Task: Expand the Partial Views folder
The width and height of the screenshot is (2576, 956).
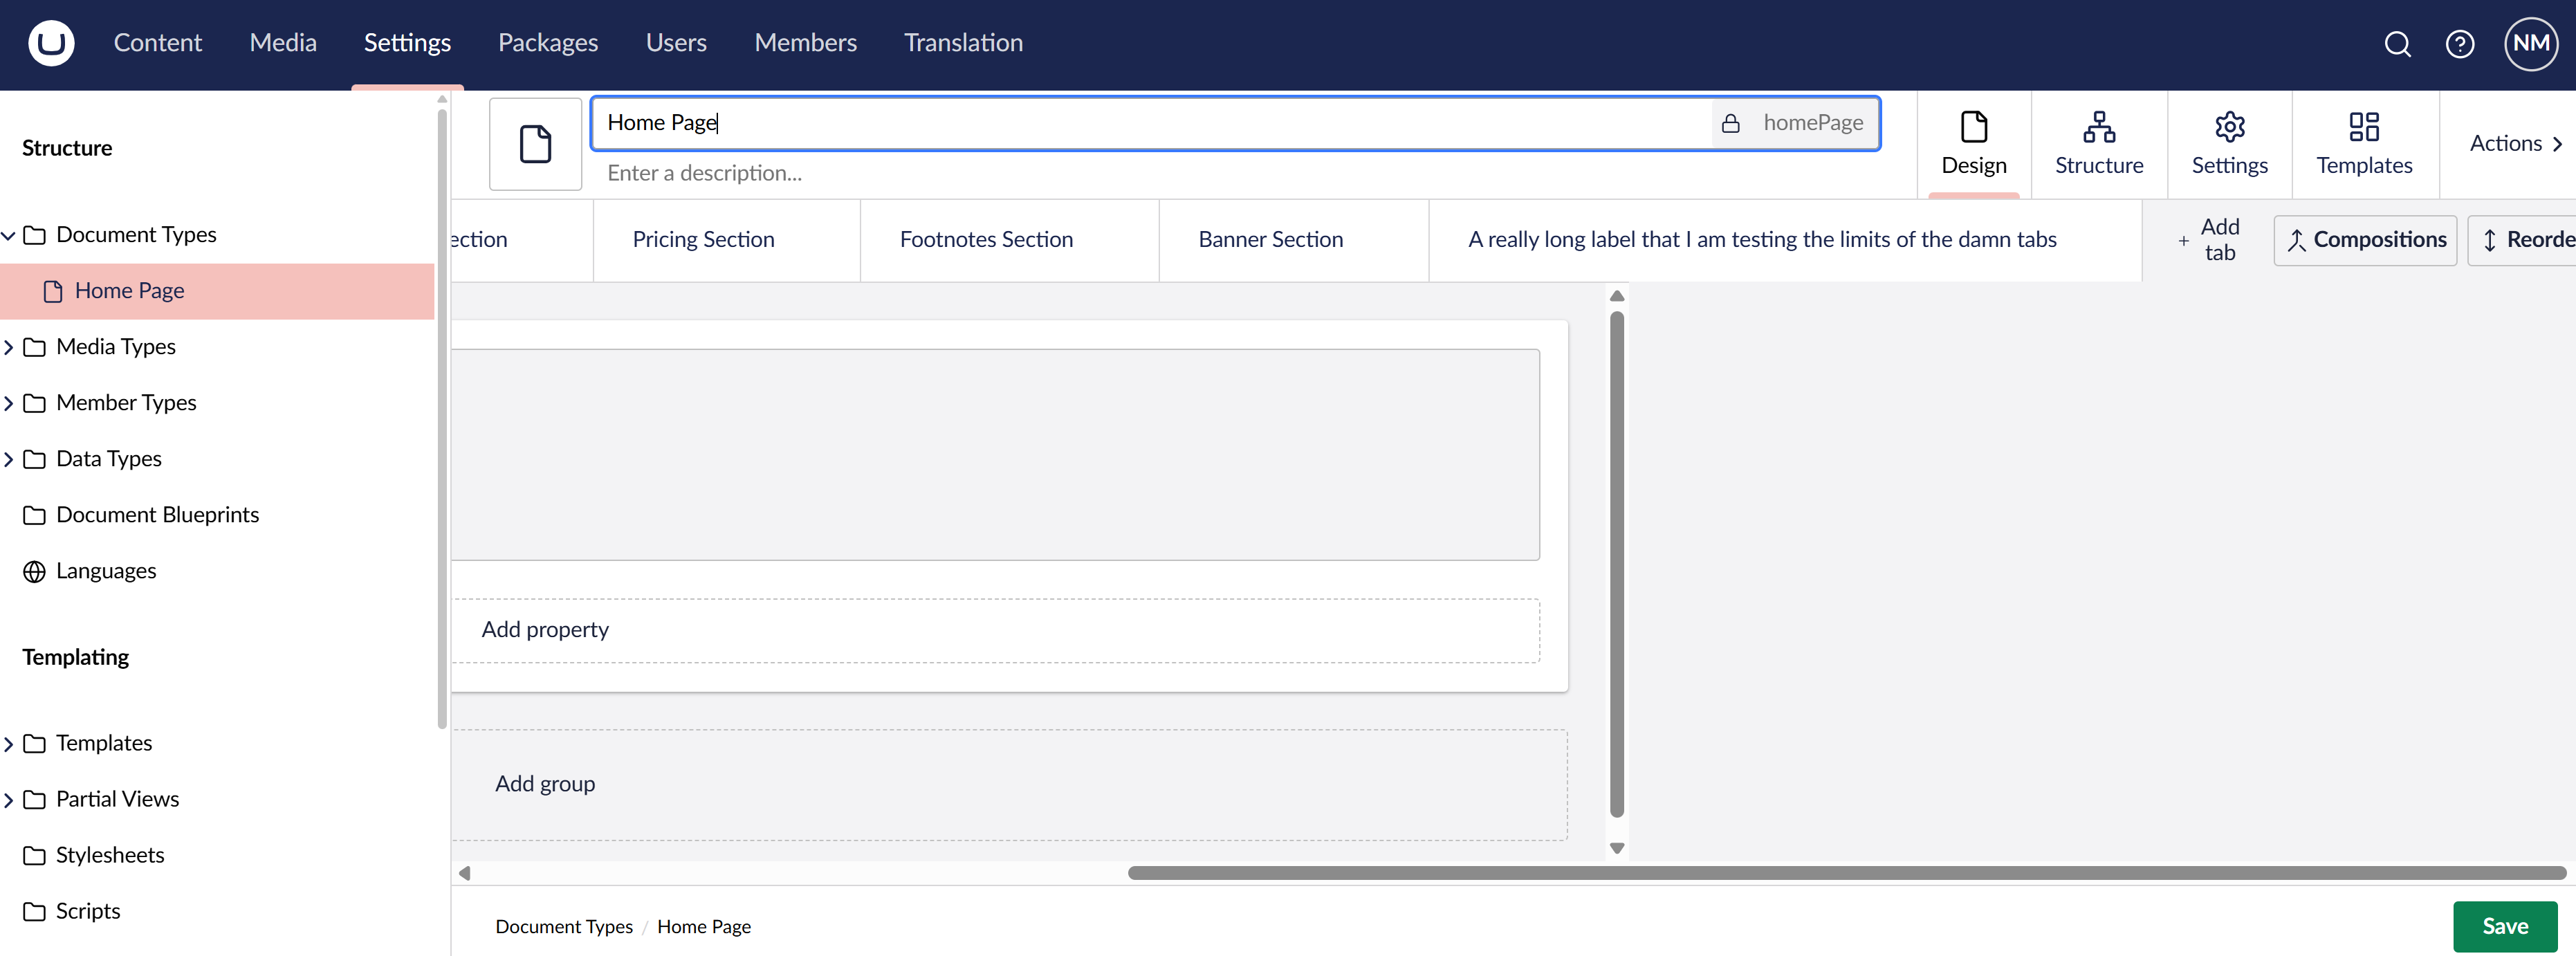Action: [x=9, y=799]
